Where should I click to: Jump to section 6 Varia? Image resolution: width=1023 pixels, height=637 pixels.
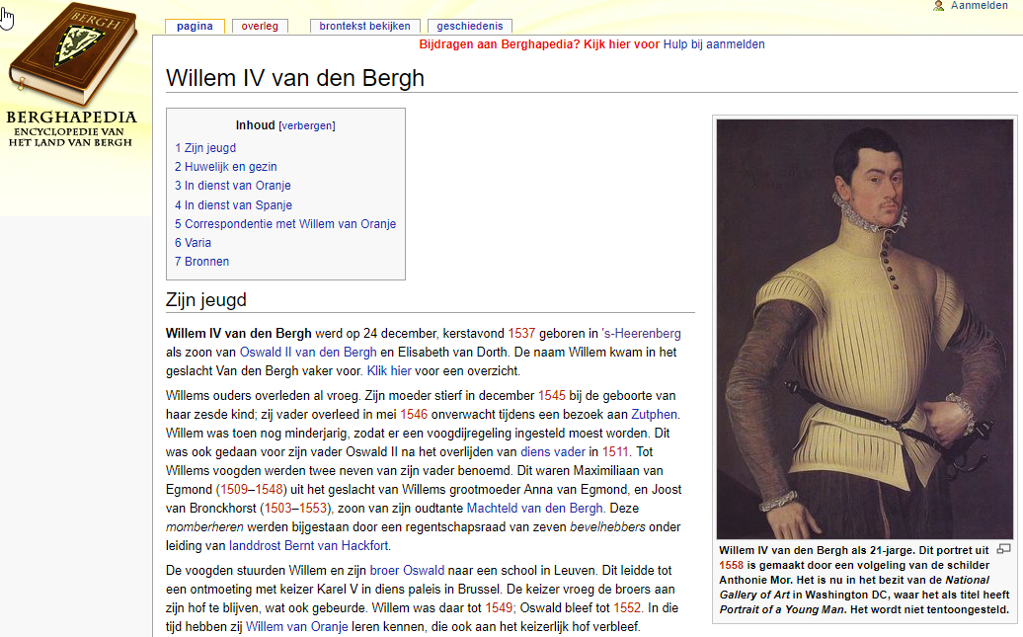click(x=194, y=243)
